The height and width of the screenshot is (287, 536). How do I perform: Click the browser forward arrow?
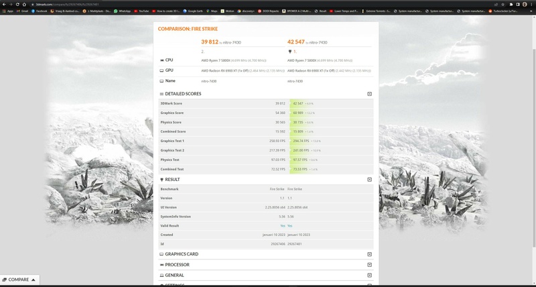pos(11,5)
